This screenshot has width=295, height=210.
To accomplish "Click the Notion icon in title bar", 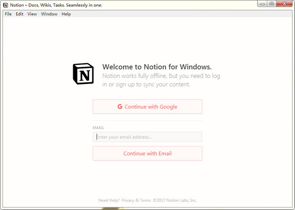I will (5, 5).
